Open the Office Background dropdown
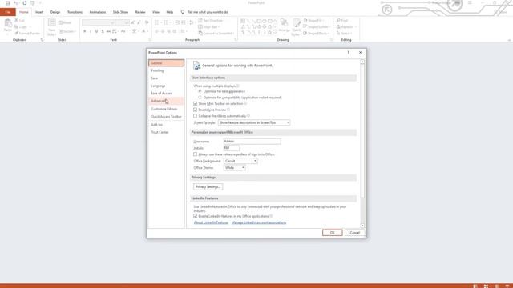This screenshot has width=513, height=288. click(x=240, y=161)
